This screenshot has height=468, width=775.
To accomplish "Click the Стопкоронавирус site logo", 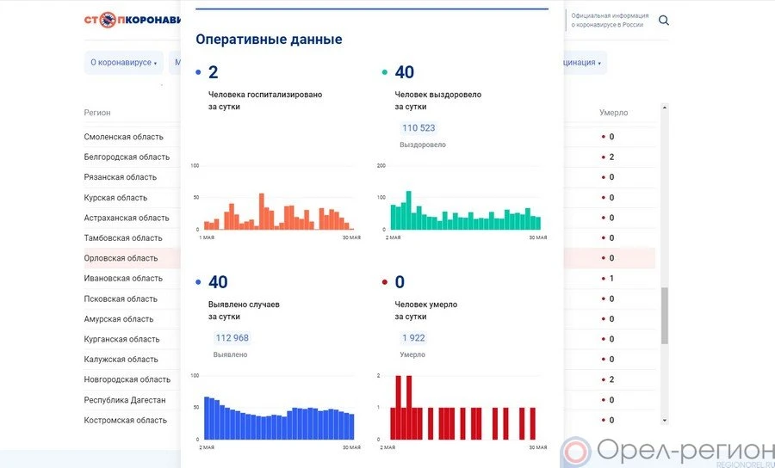I will (x=133, y=20).
